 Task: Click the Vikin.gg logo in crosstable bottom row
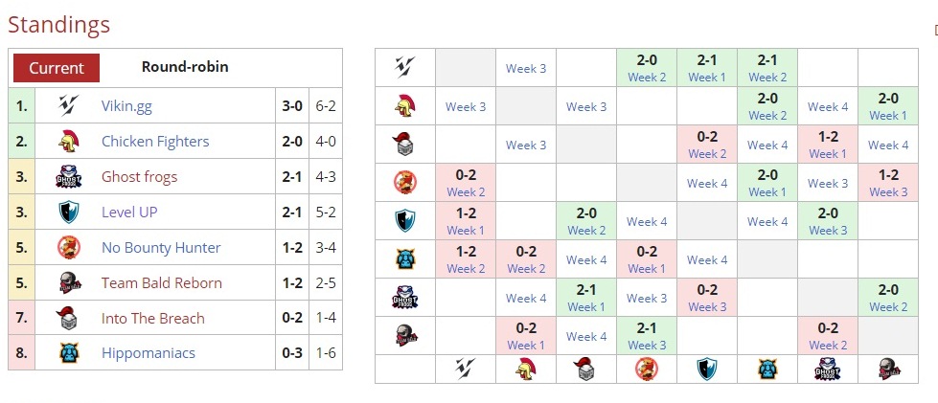pos(465,369)
